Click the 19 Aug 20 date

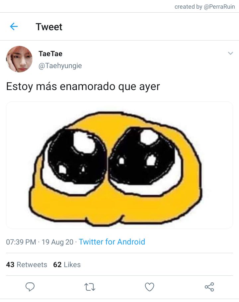(x=57, y=242)
